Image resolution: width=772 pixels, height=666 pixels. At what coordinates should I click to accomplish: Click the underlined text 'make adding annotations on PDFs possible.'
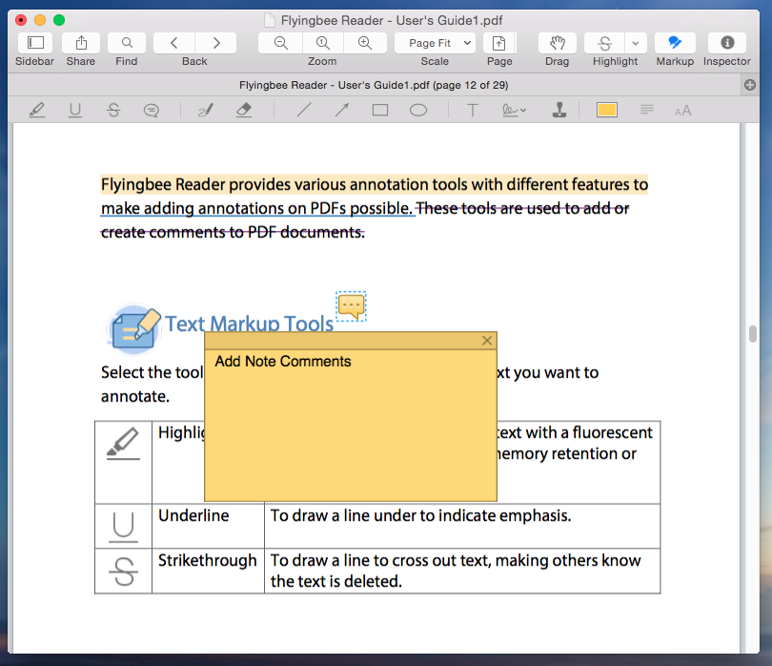[x=256, y=208]
